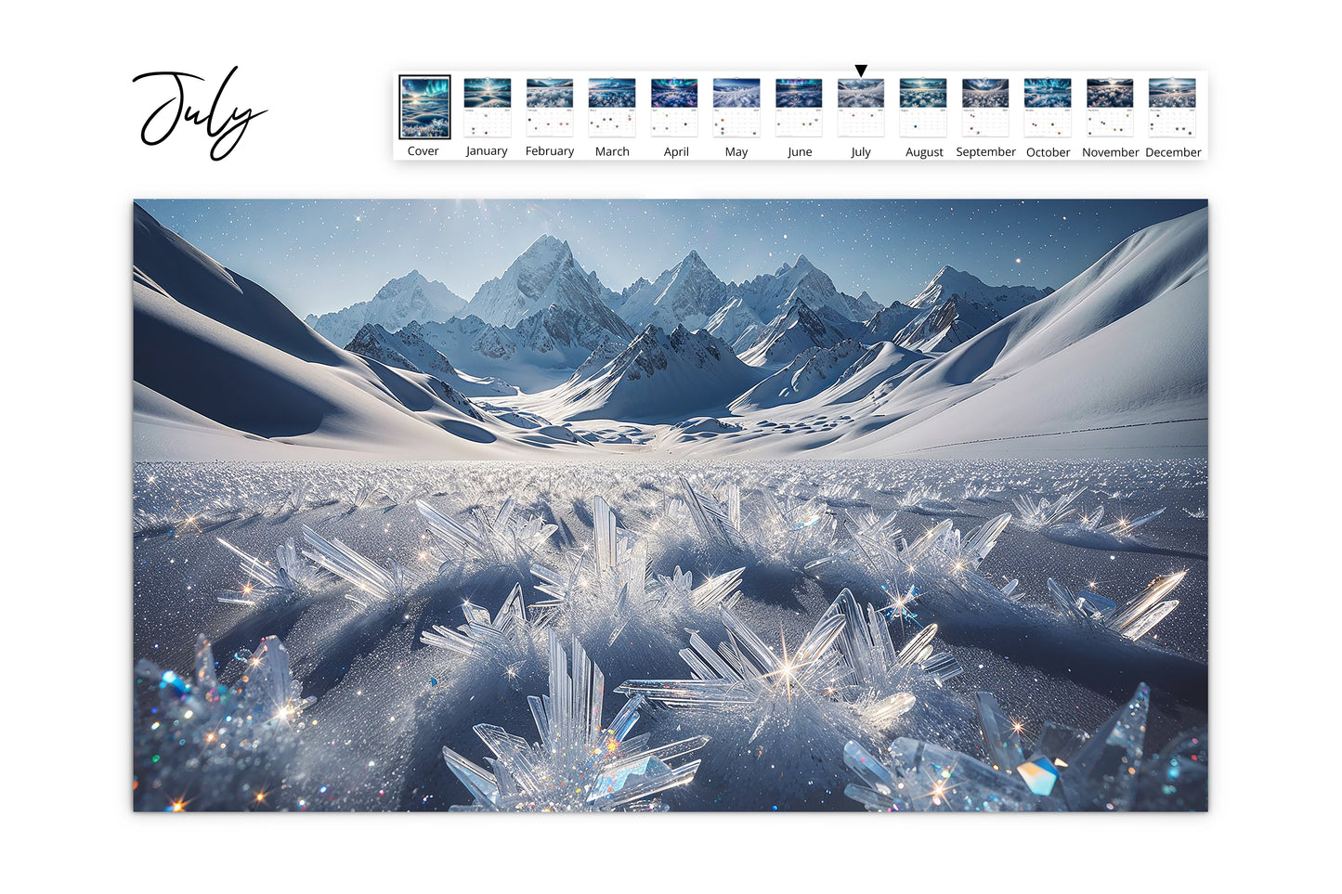Click the "September" label text

point(985,152)
